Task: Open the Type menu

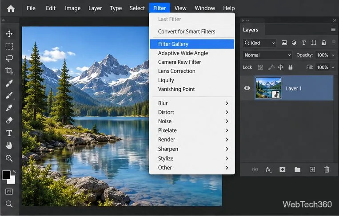Action: [116, 8]
